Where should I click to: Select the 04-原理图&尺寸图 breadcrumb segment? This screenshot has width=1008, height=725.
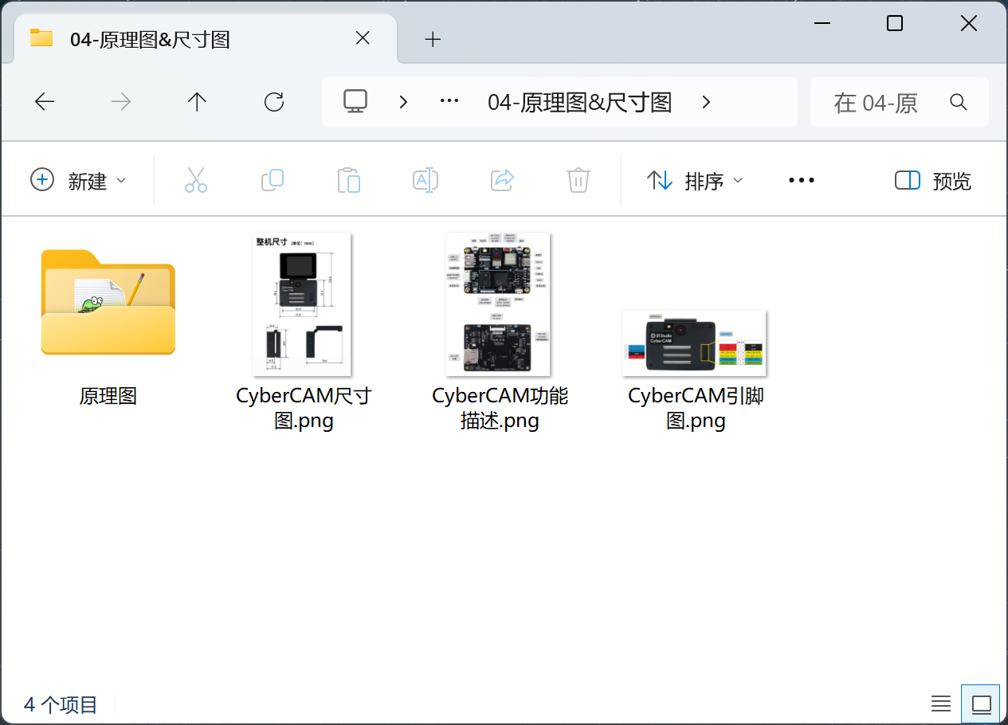tap(580, 102)
